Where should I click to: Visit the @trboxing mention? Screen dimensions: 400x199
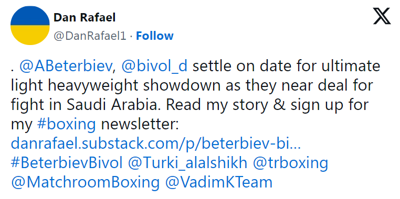pos(290,163)
